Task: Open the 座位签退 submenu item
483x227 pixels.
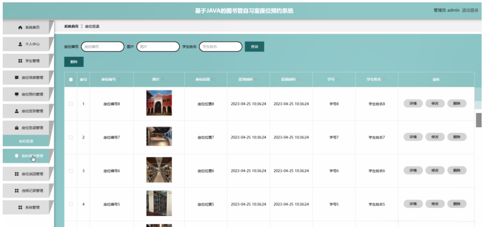Action: [26, 142]
